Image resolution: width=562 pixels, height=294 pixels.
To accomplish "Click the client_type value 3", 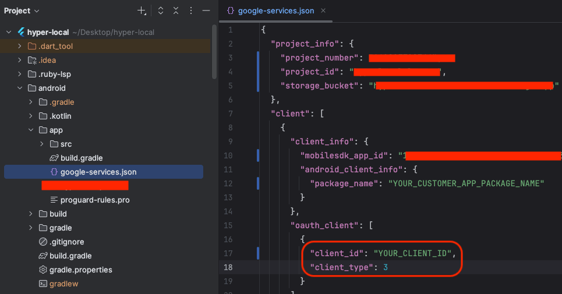I will 386,267.
